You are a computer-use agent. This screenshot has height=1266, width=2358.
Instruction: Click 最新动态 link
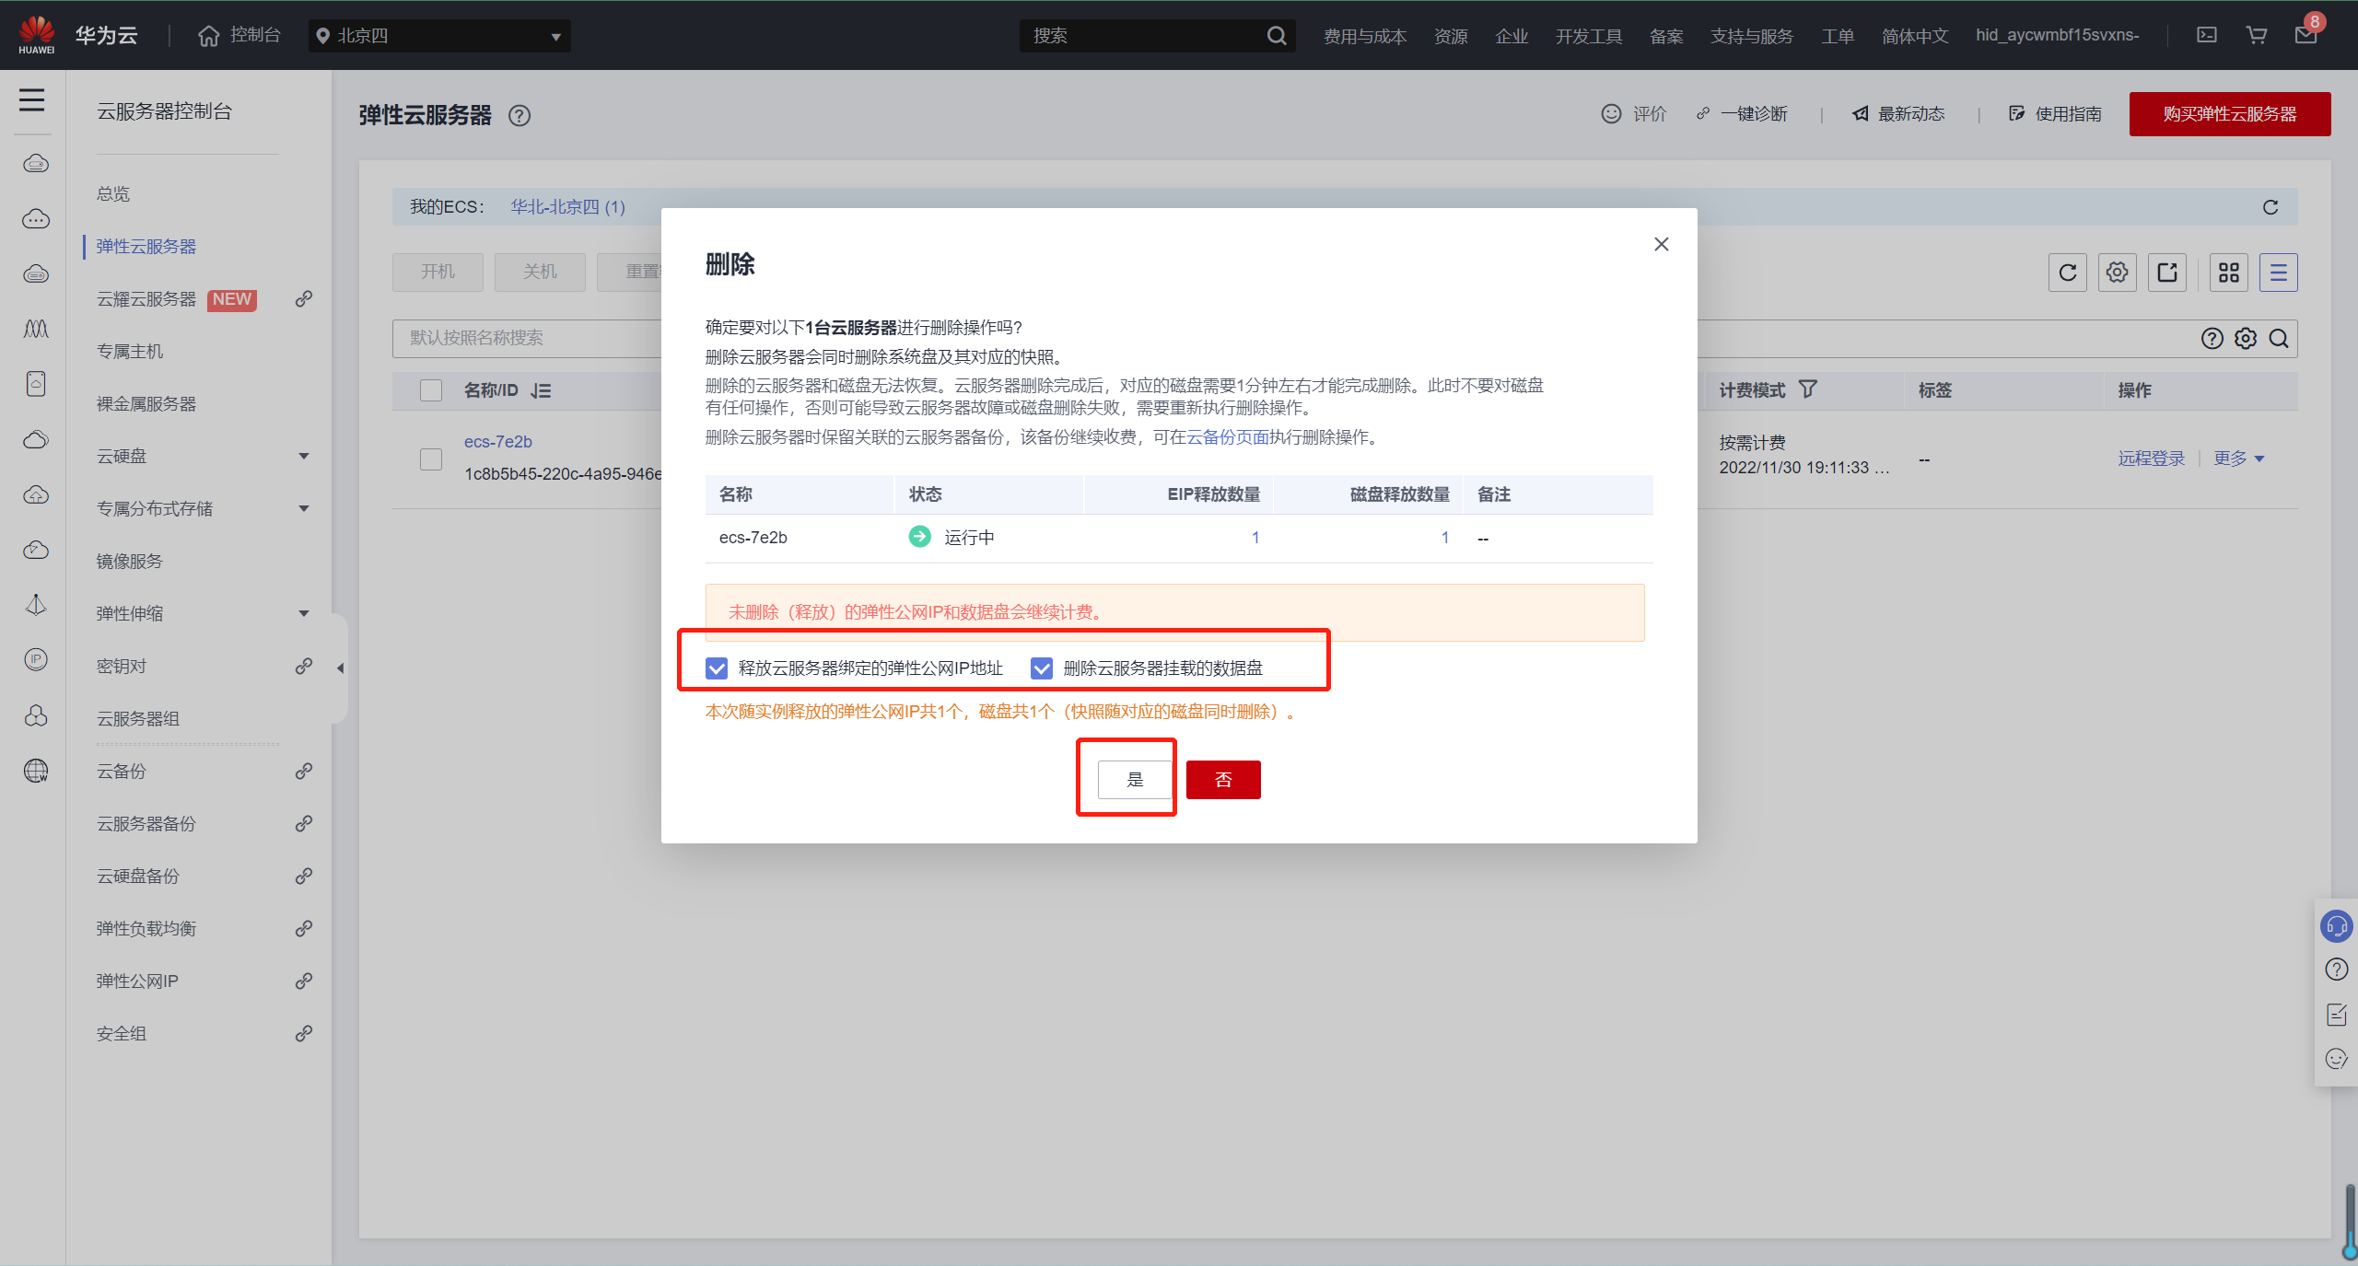click(1898, 114)
